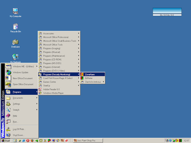Open ZoneAlarm from the Security Monitoring submenu
Screen dimensions: 191x143
tap(92, 74)
